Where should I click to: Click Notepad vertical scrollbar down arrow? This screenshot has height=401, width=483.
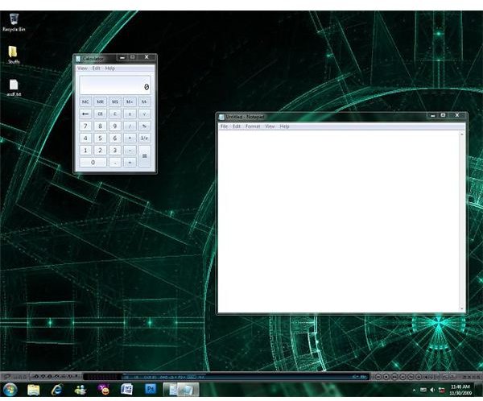(x=462, y=309)
